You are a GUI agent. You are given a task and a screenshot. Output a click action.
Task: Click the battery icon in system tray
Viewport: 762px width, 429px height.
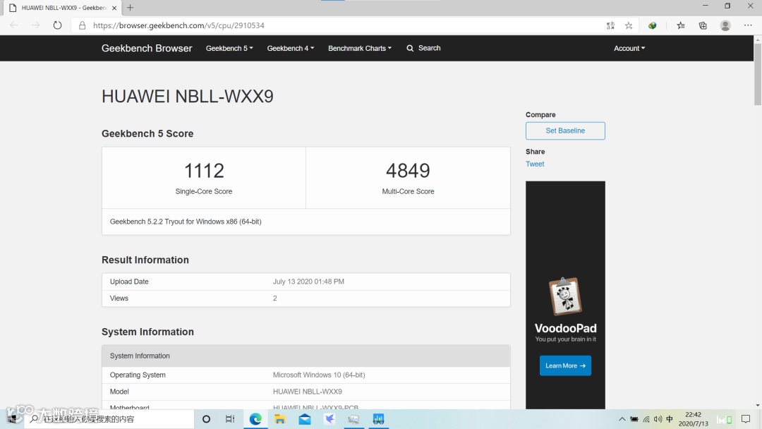tap(634, 419)
